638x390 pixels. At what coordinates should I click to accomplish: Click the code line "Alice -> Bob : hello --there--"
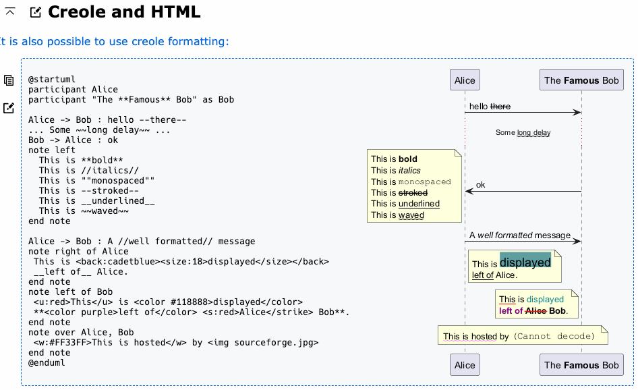pyautogui.click(x=107, y=120)
